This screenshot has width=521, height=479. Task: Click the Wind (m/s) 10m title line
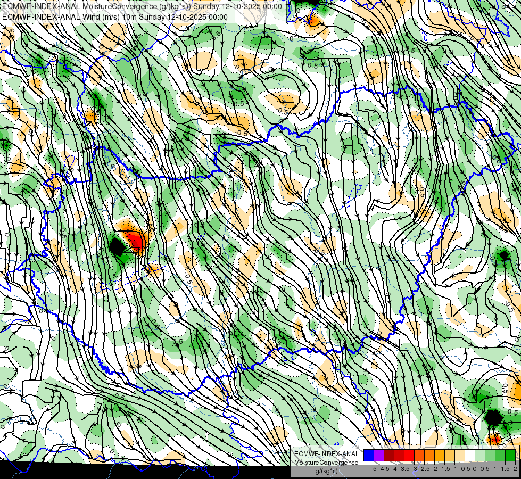tap(115, 17)
